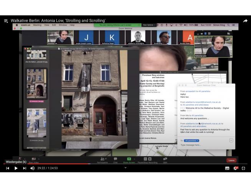Open the View Options dropdown
251x188 pixels.
click(148, 25)
